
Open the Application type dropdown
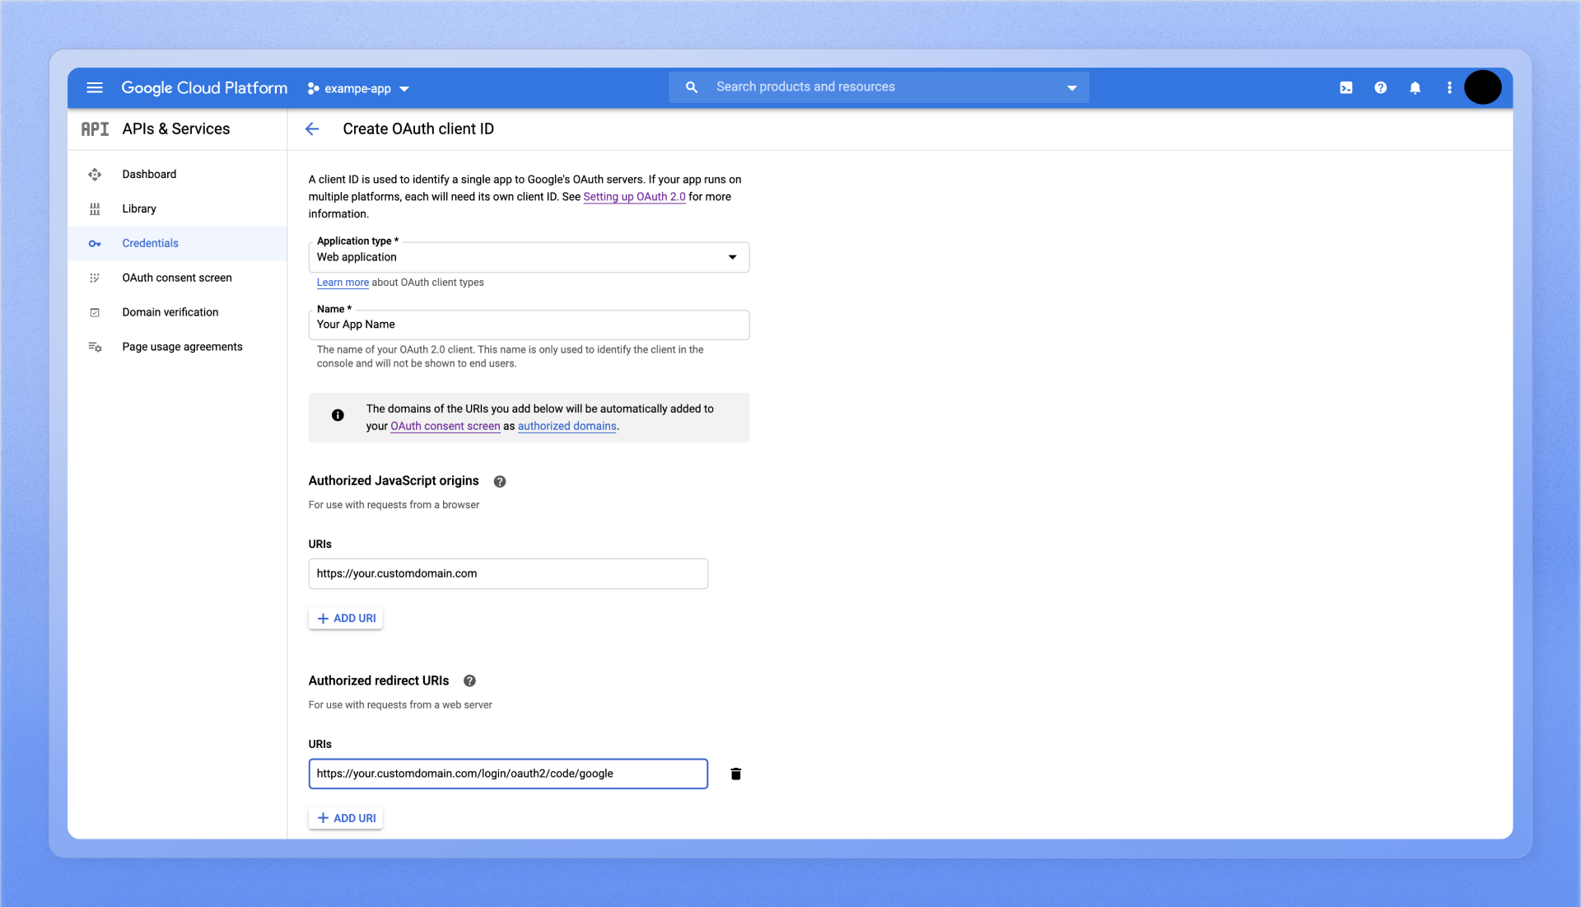[529, 258]
